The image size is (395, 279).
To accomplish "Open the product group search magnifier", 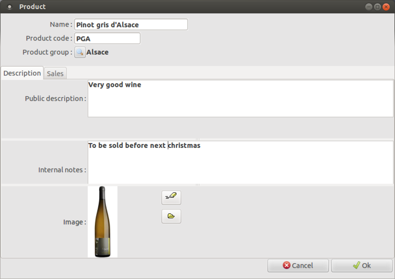I will pos(80,52).
